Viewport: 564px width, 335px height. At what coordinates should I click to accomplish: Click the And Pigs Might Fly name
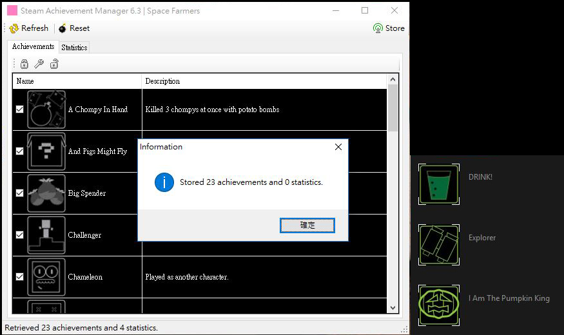tap(97, 151)
